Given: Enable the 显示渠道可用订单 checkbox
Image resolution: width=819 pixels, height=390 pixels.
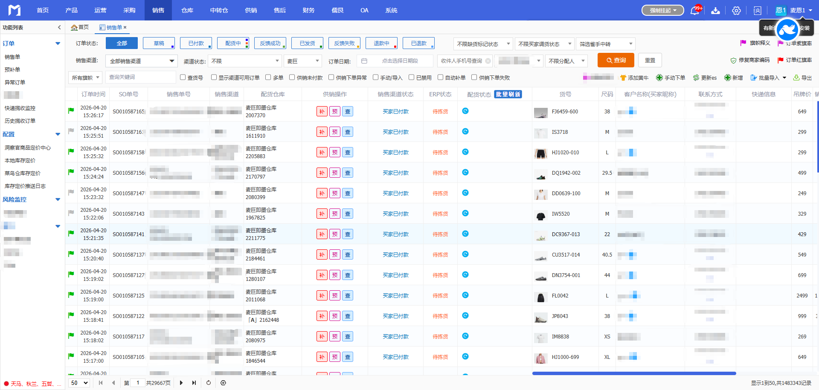Looking at the screenshot, I should click(214, 78).
